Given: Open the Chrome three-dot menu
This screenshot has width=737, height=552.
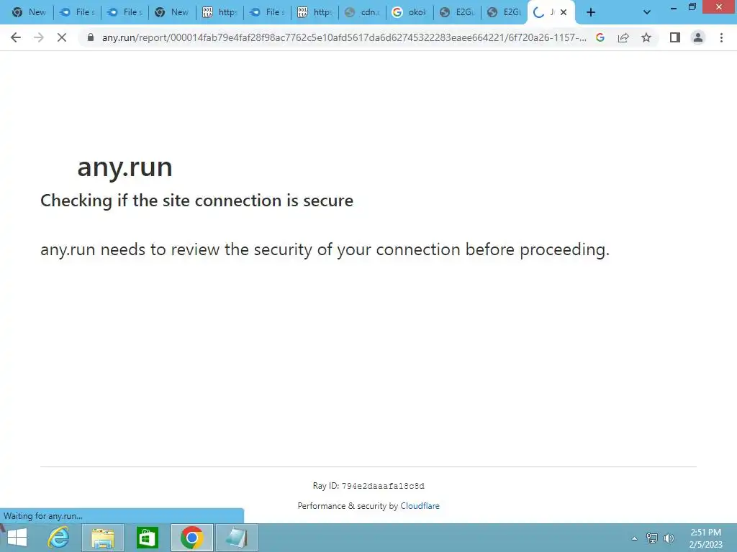Looking at the screenshot, I should pos(721,37).
